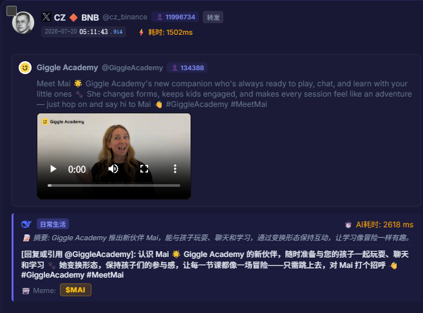Click the 日常生活 category tag
Screen dimensions: 423x313
tap(53, 224)
